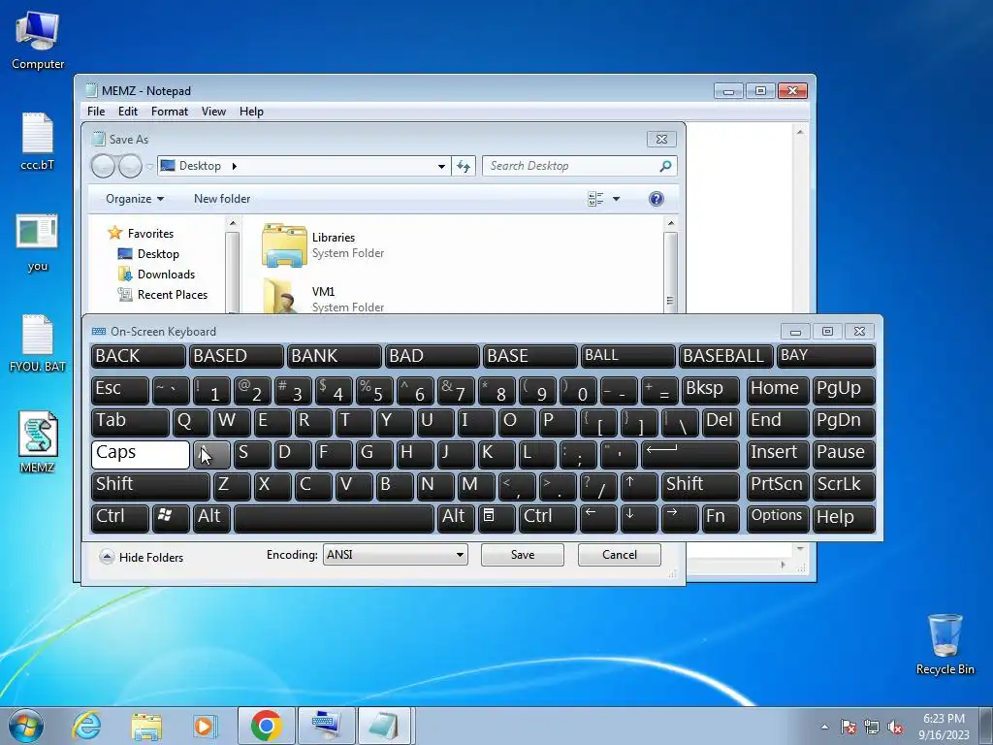993x745 pixels.
Task: Expand the Desktop breadcrumb arrow
Action: click(x=235, y=166)
